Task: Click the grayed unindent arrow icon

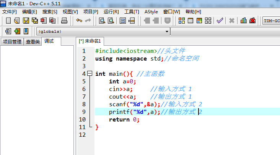Action: click(156, 21)
